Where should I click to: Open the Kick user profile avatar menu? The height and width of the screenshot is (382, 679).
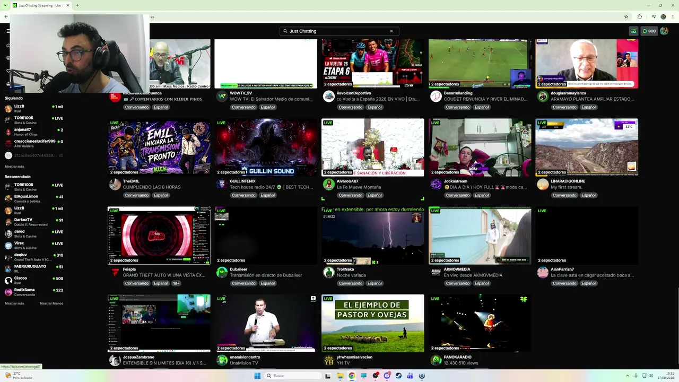click(x=664, y=31)
